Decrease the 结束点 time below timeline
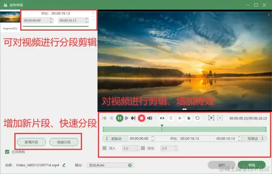 239,140
